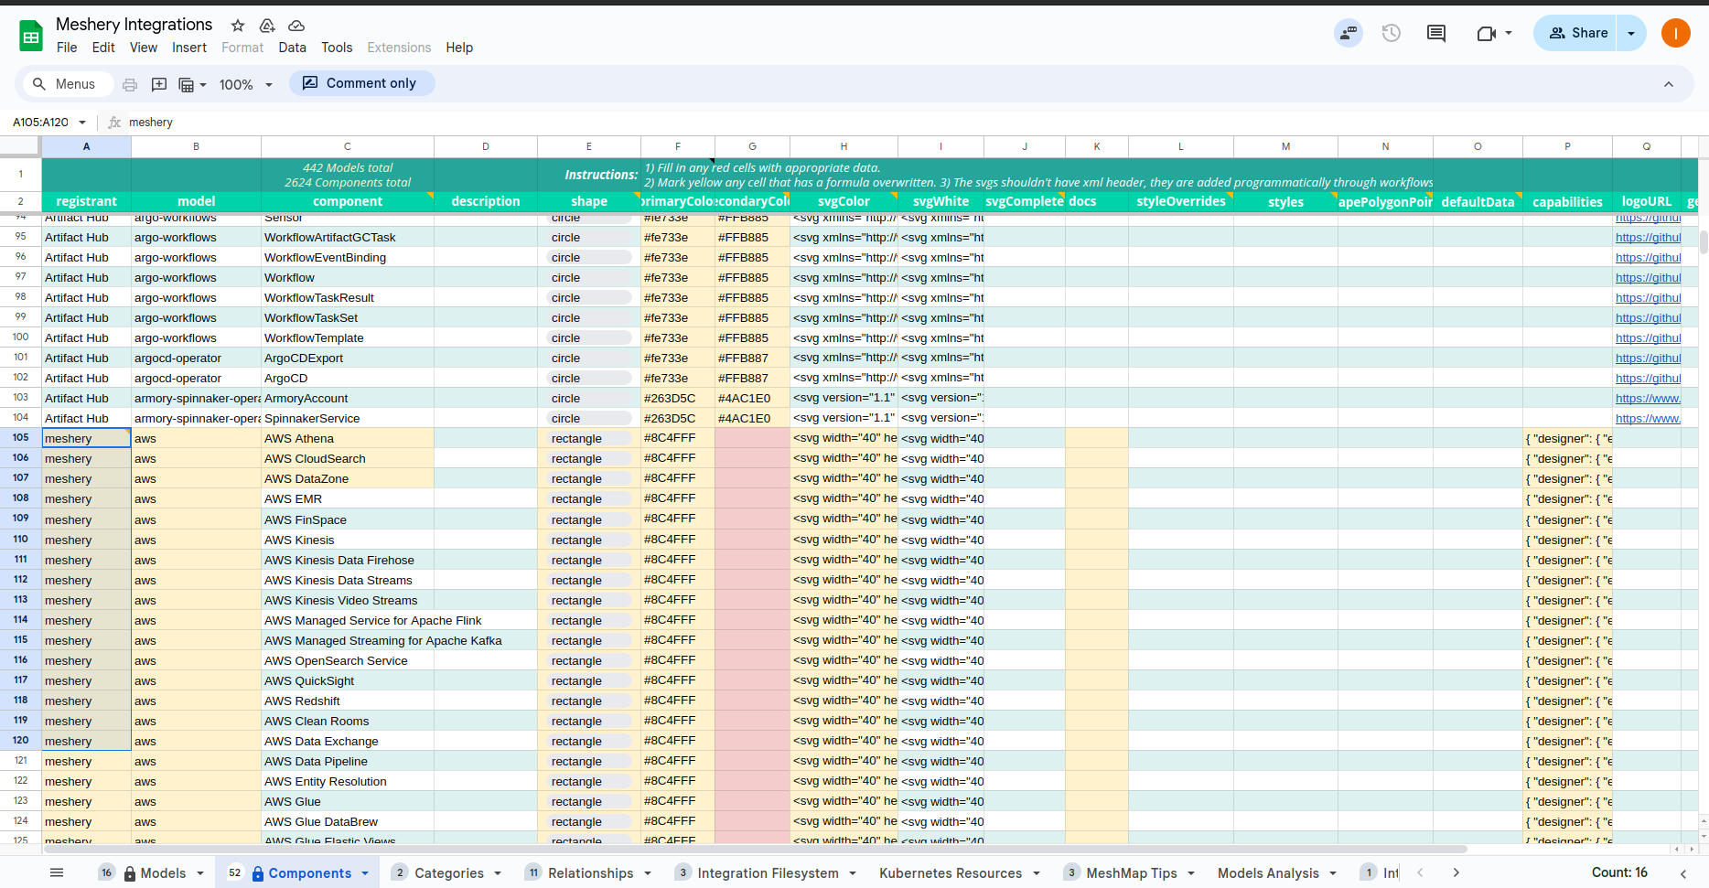
Task: Click the rectangle shape chip in row 110
Action: [589, 540]
